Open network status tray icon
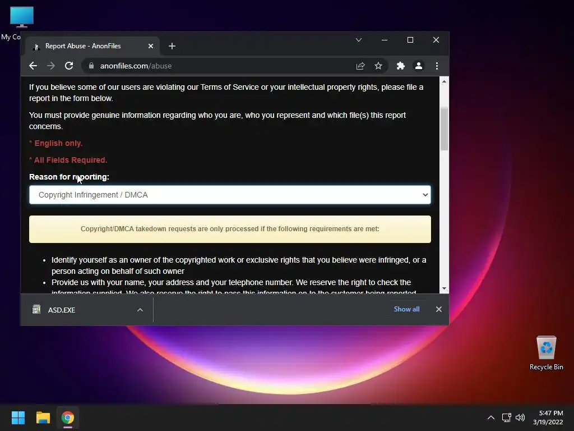Screen dimensions: 574x431 point(506,418)
